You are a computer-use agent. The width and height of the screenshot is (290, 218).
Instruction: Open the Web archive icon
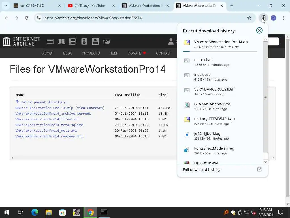click(x=50, y=41)
